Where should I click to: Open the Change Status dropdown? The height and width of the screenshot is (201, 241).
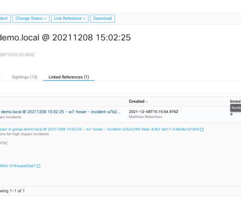coord(31,19)
